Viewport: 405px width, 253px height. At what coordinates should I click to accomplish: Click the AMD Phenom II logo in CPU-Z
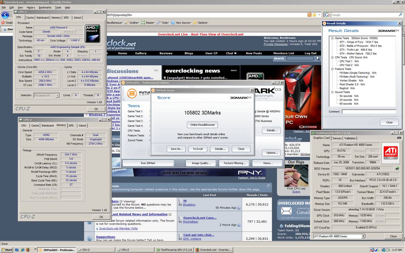click(93, 34)
